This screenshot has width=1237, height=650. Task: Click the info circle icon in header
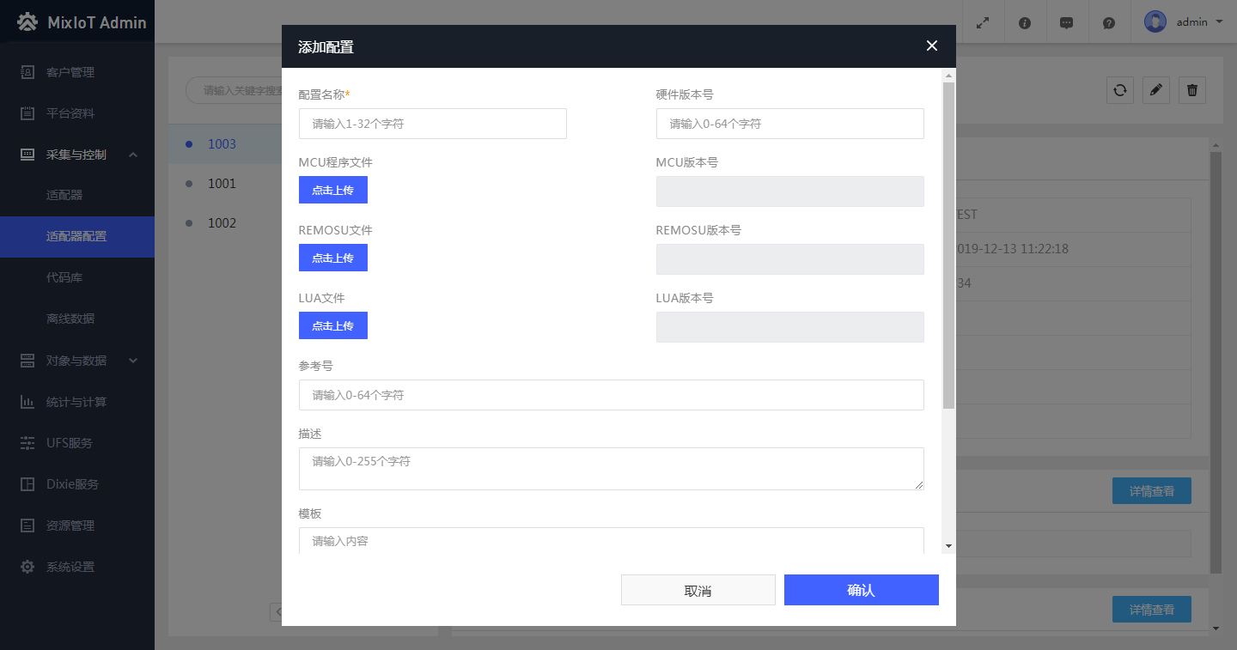tap(1025, 23)
